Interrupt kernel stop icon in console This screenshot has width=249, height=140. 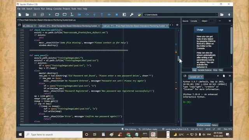point(218,76)
